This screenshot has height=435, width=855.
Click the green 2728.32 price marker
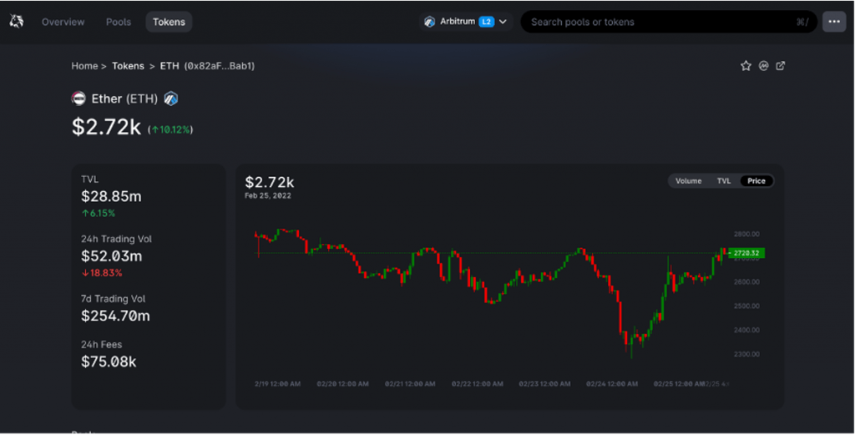click(746, 253)
